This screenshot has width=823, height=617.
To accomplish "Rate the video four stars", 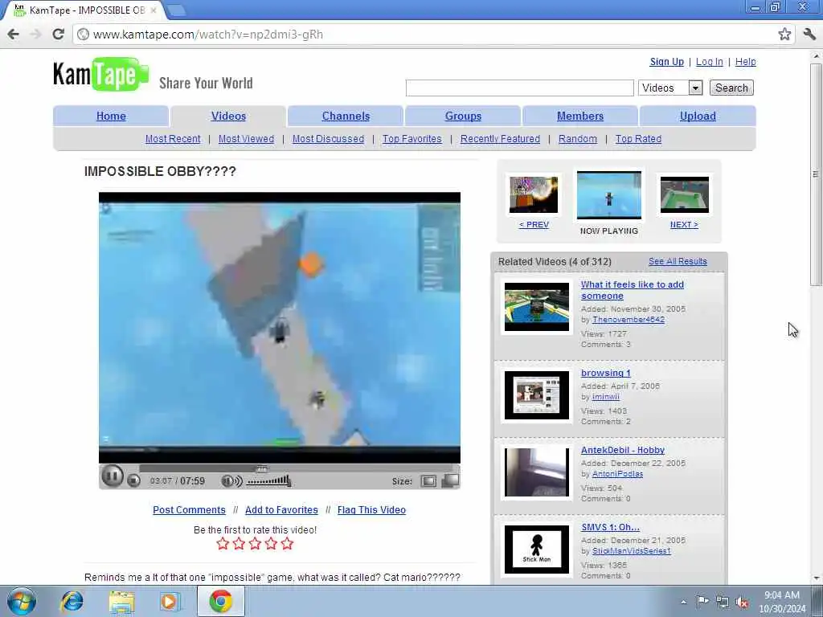I will click(x=271, y=544).
